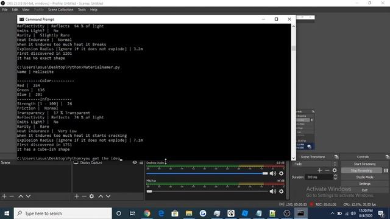The width and height of the screenshot is (390, 219).
Task: Select Display Capture source row
Action: 108,162
